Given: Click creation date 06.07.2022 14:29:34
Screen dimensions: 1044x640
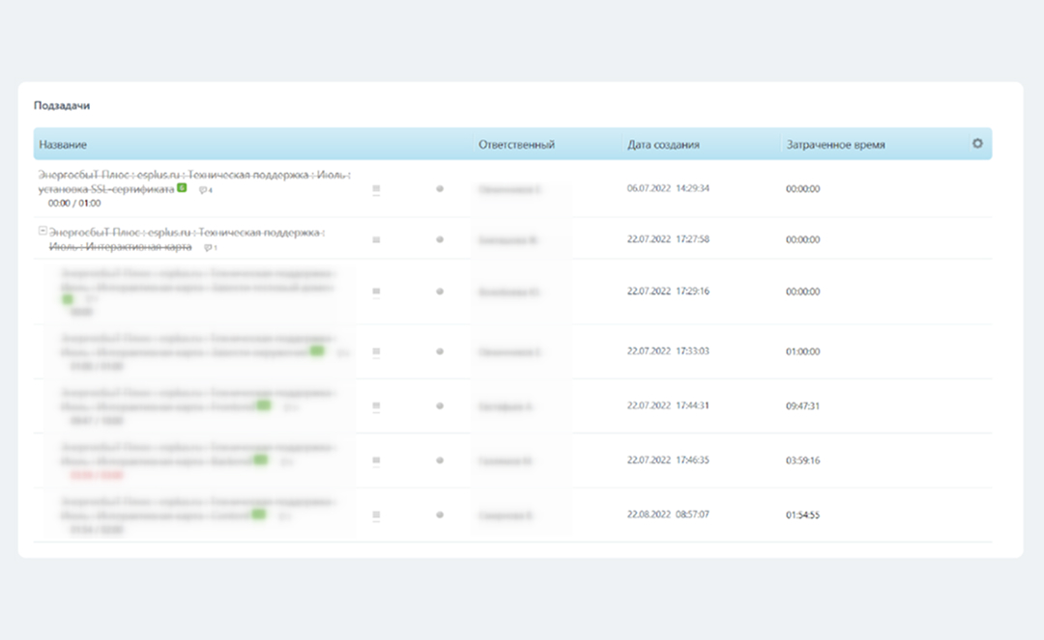Looking at the screenshot, I should click(668, 188).
